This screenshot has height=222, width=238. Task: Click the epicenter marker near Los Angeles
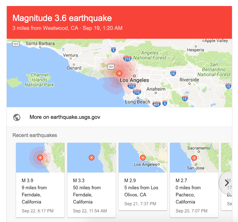119,73
